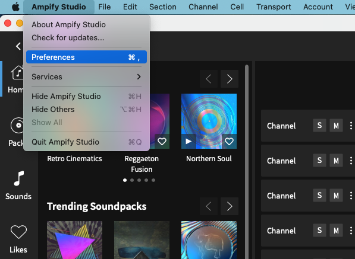Image resolution: width=355 pixels, height=259 pixels.
Task: Open the Channel menu in the menu bar
Action: tap(203, 7)
